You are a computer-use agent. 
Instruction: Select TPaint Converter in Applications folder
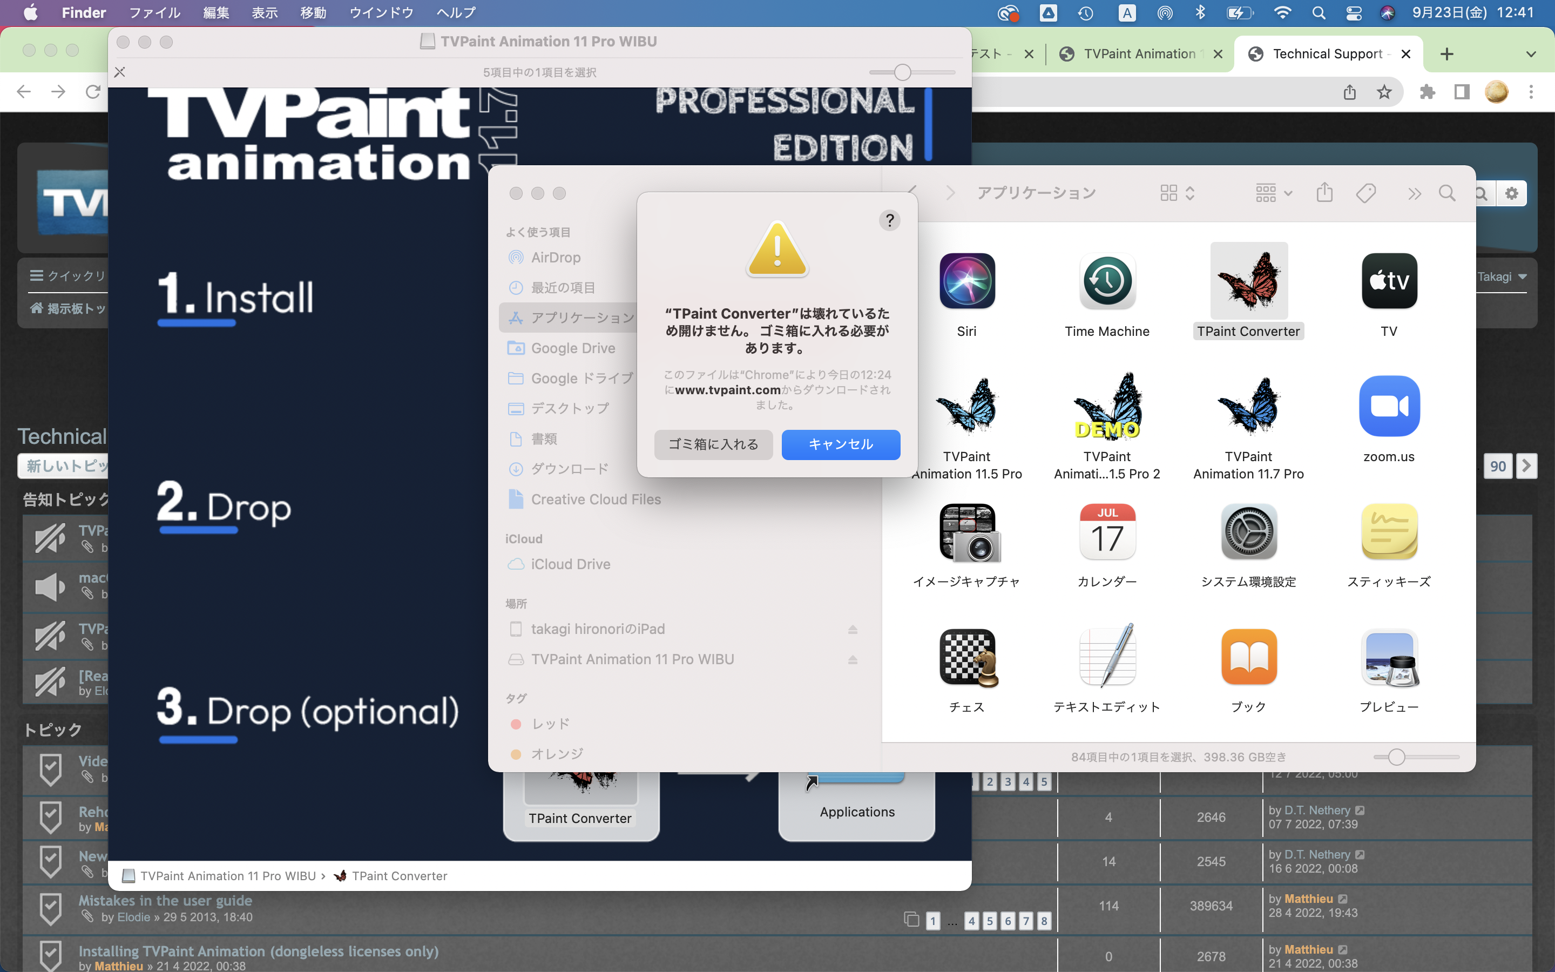point(1248,281)
